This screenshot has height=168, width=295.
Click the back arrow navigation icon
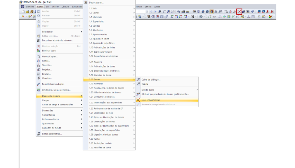coord(151,12)
